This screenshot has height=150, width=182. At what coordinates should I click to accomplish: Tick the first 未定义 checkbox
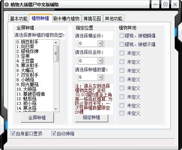122,53
